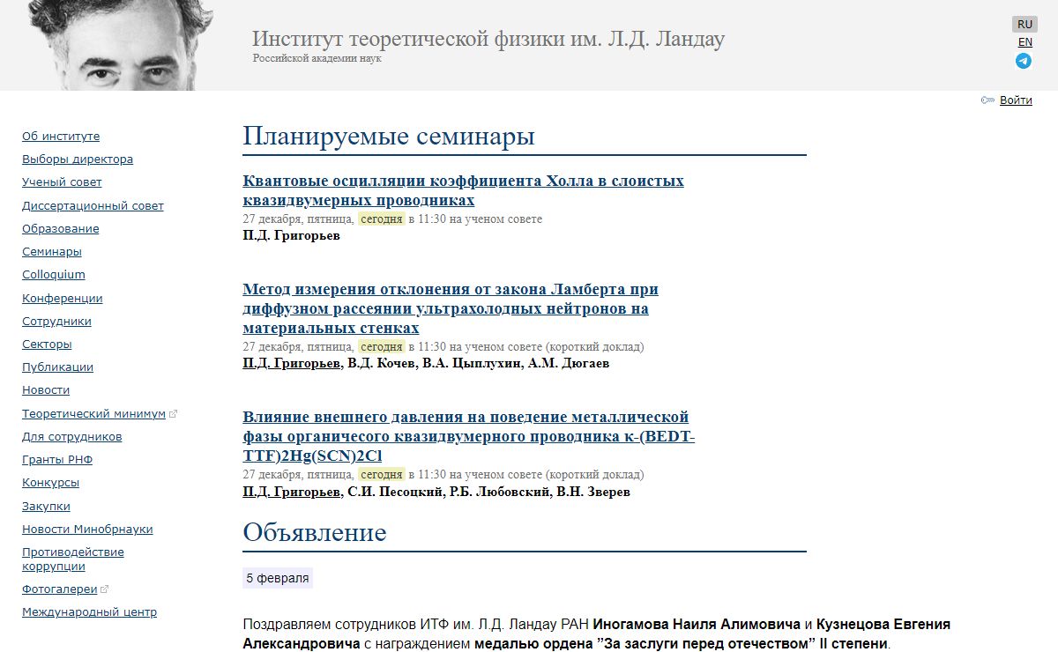Click the сегодня badge under Ламберта seminar

click(x=382, y=346)
